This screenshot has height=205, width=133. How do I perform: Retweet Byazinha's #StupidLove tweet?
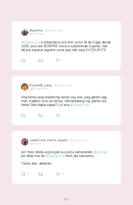pyautogui.click(x=40, y=61)
